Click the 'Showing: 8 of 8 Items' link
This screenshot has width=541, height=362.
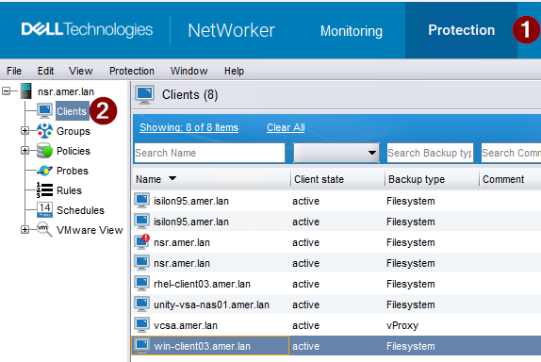189,127
